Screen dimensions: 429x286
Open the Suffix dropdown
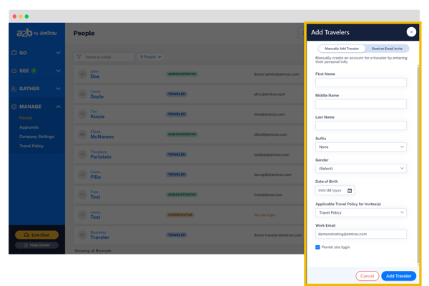tap(360, 147)
